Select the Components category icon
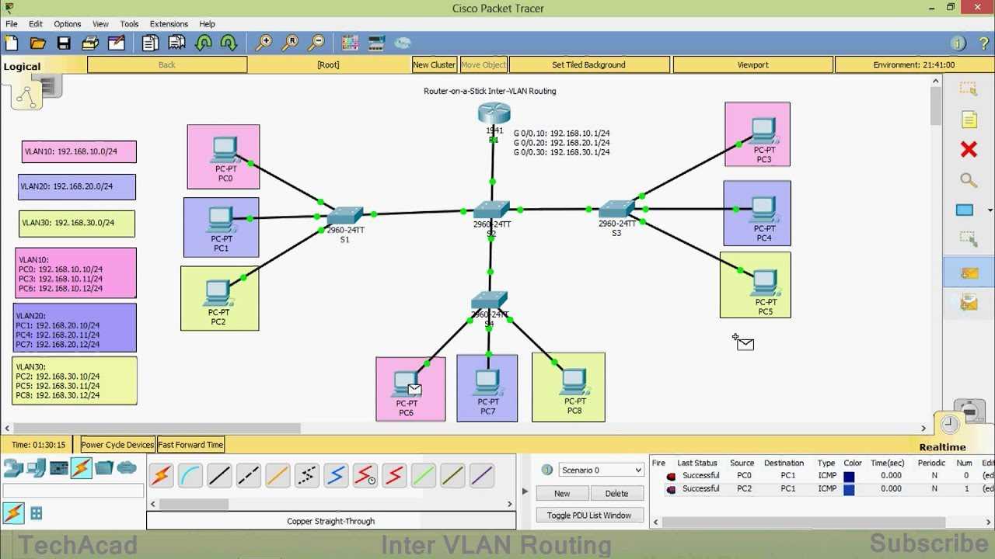Viewport: 995px width, 559px height. pyautogui.click(x=58, y=467)
